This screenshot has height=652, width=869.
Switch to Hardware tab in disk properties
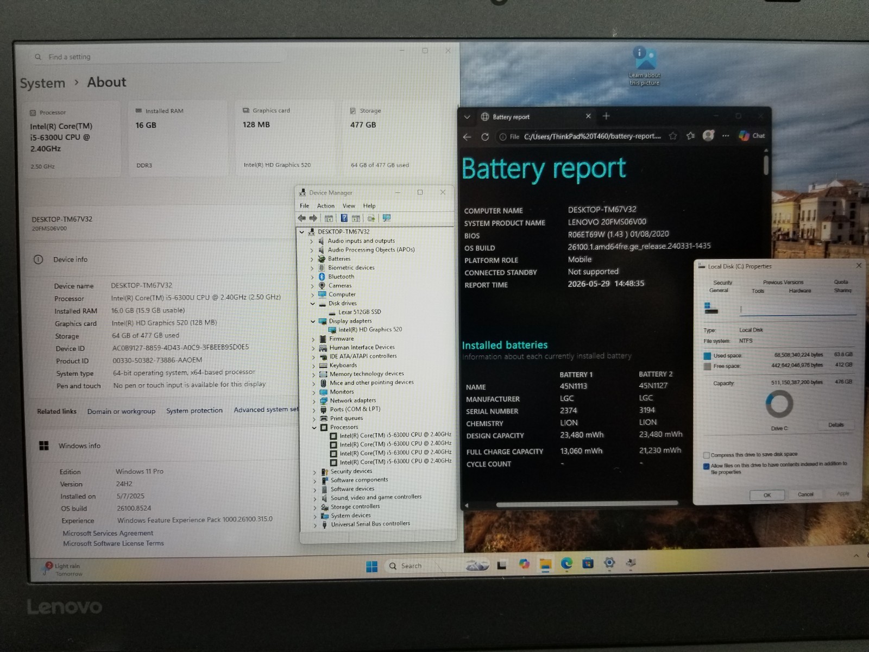click(x=800, y=291)
